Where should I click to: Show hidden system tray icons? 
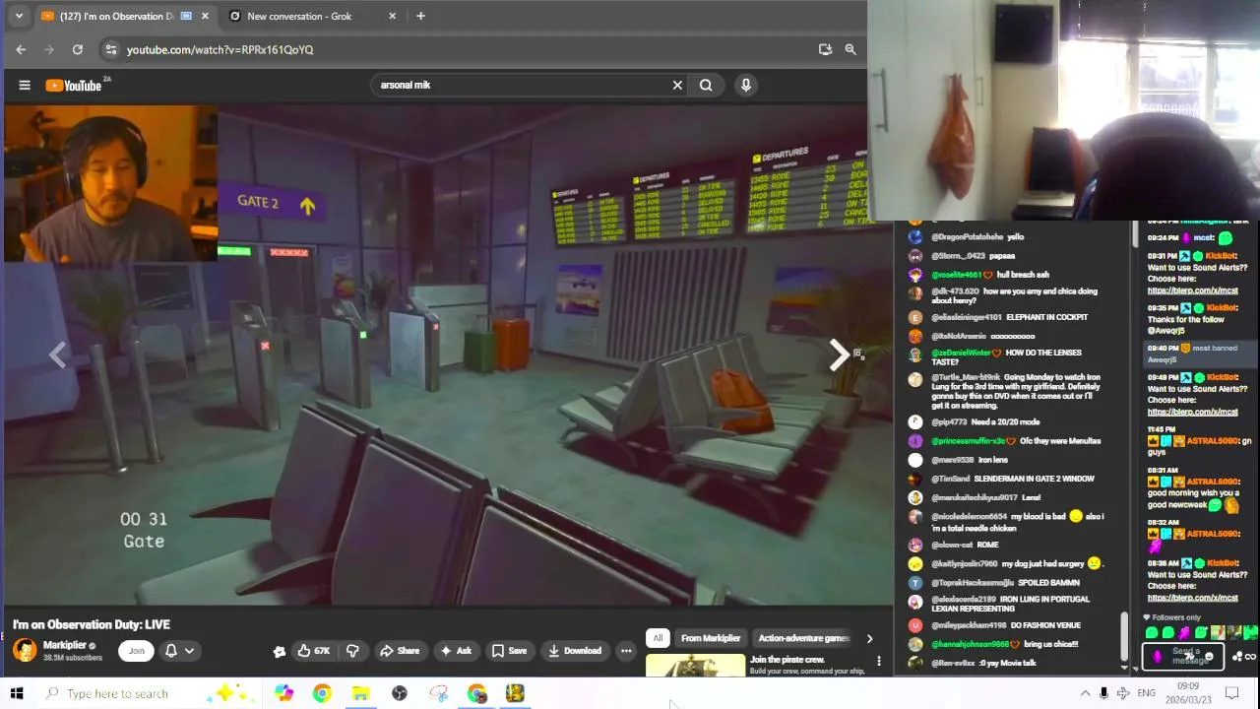click(1085, 693)
